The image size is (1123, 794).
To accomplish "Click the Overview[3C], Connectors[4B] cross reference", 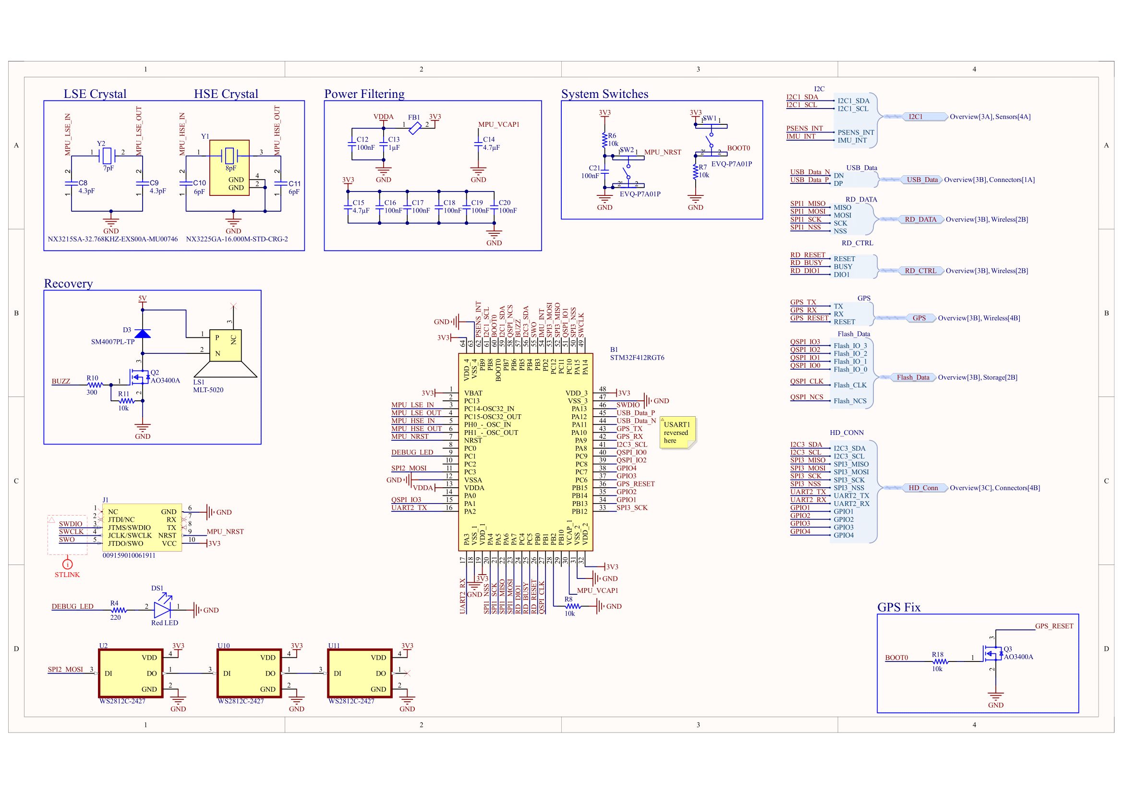I will point(995,487).
